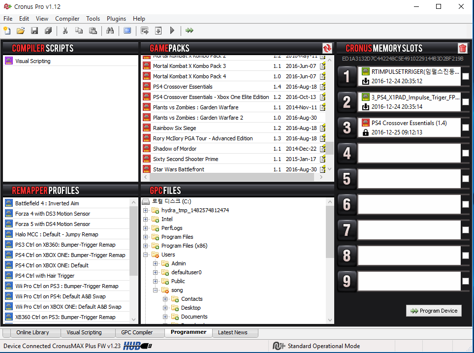Viewport: 474px width, 353px height.
Task: Click the red trash icon in Memory Slots
Action: click(x=462, y=48)
